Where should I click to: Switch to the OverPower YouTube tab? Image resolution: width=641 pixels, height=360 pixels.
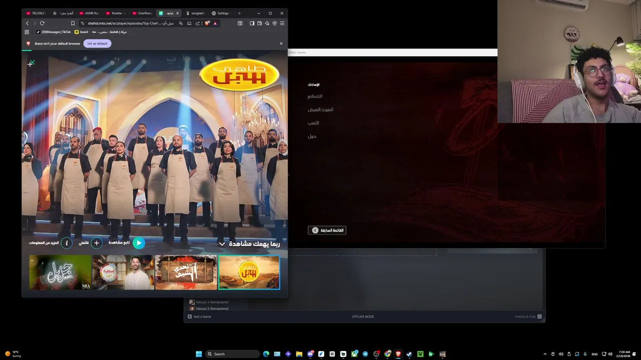[142, 13]
